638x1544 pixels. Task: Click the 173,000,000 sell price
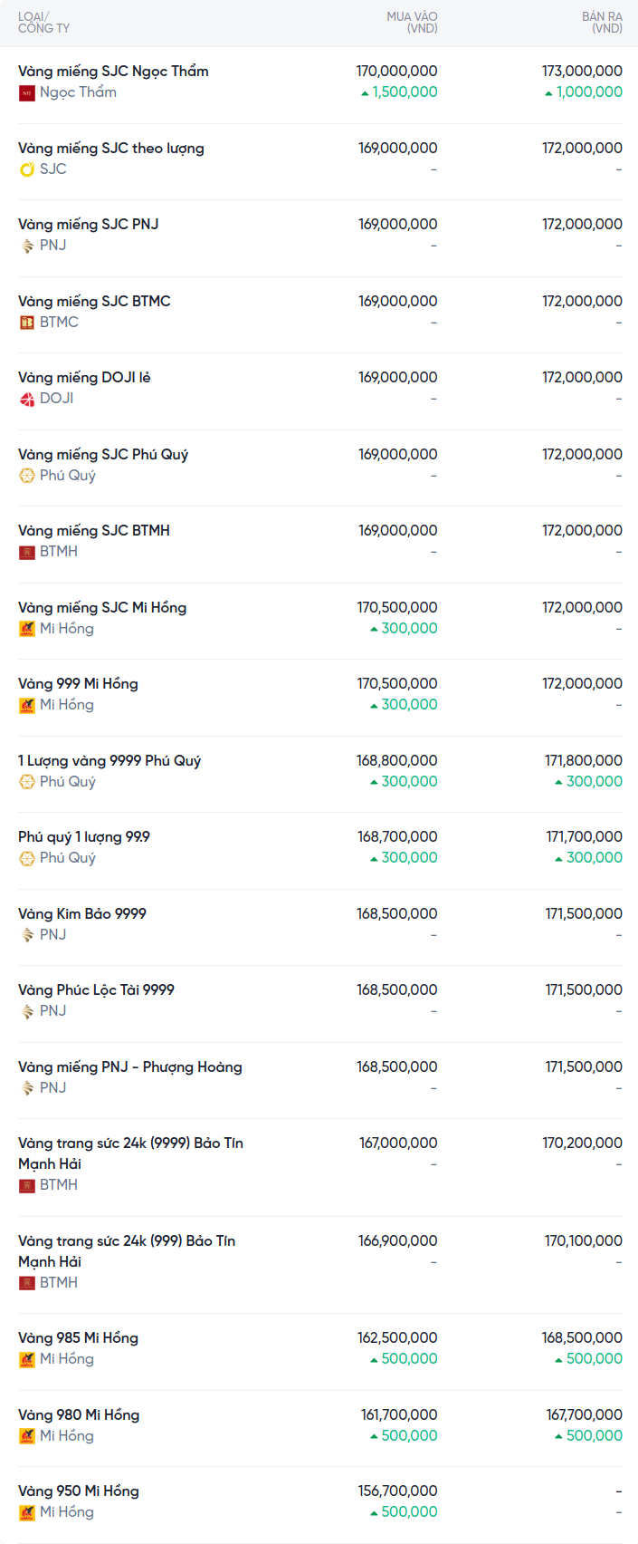[x=582, y=71]
